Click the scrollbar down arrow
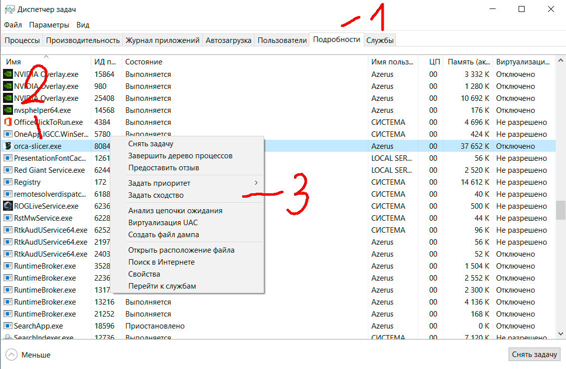This screenshot has height=369, width=566. coord(561,334)
